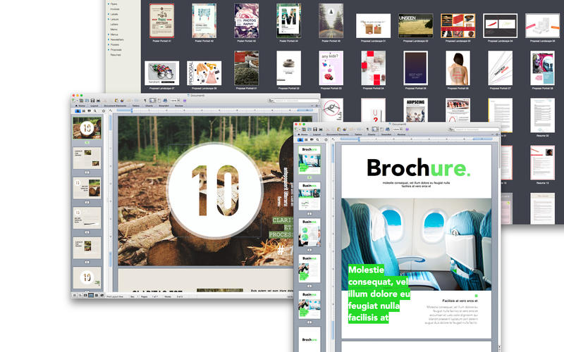Image resolution: width=564 pixels, height=352 pixels.
Task: Expand Labels category in template gallery sidebar
Action: [x=109, y=14]
